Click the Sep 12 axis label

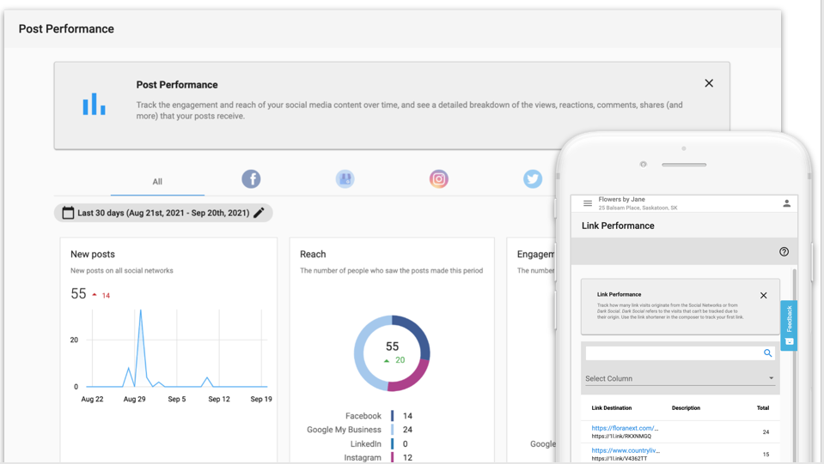click(x=219, y=399)
